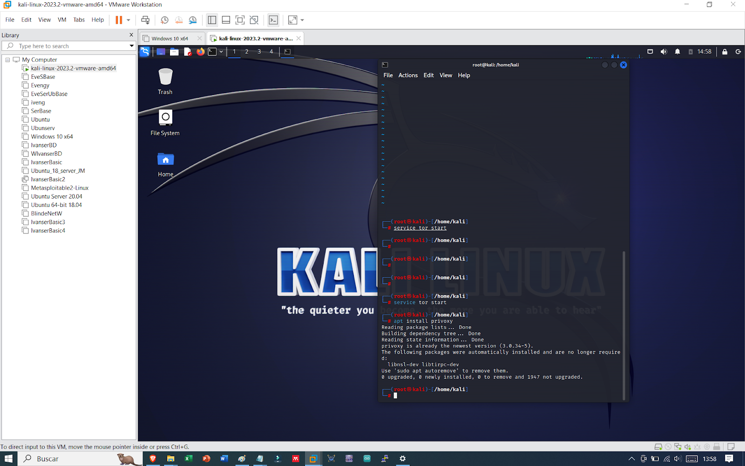Open the Tabs menu
Screen dimensions: 745x466
point(79,20)
